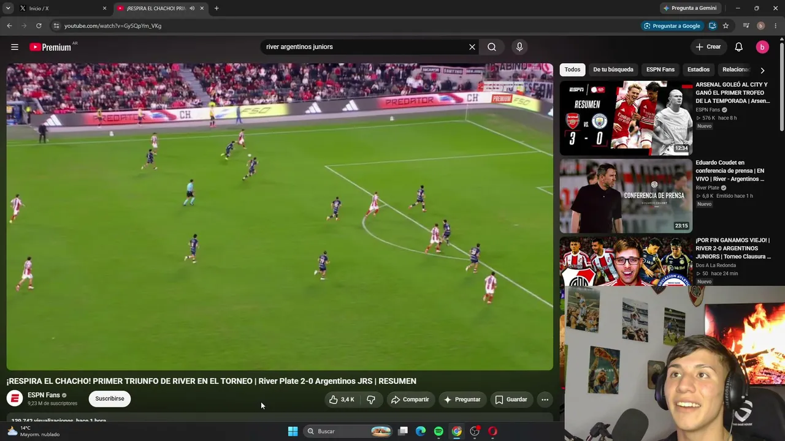The width and height of the screenshot is (785, 441).
Task: Open the Windows Start menu
Action: (x=293, y=431)
